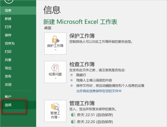This screenshot has width=167, height=127.
Task: Click the 检查工作簿 section heading
Action: (82, 64)
